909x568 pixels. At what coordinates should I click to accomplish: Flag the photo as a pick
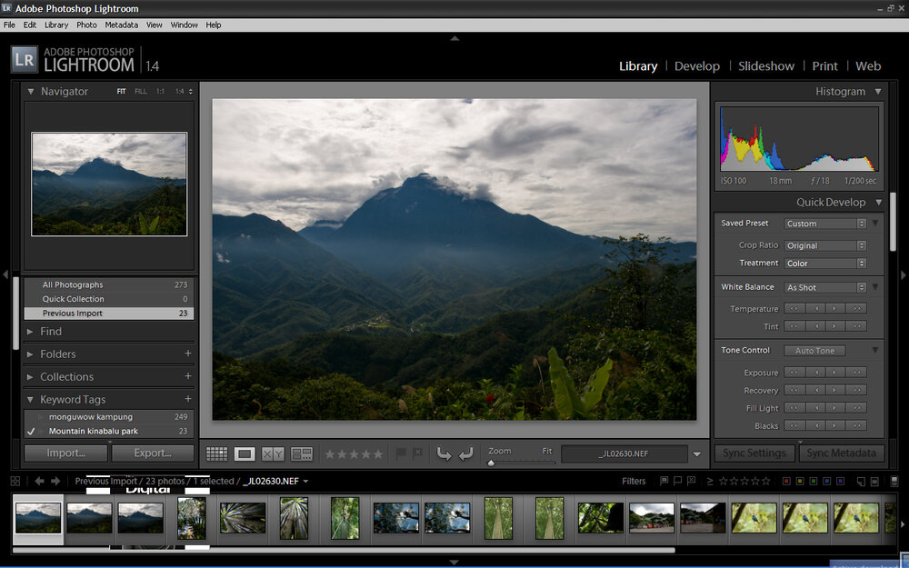tap(400, 453)
